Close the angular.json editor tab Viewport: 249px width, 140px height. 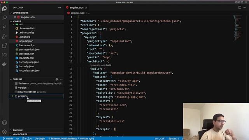(86, 7)
